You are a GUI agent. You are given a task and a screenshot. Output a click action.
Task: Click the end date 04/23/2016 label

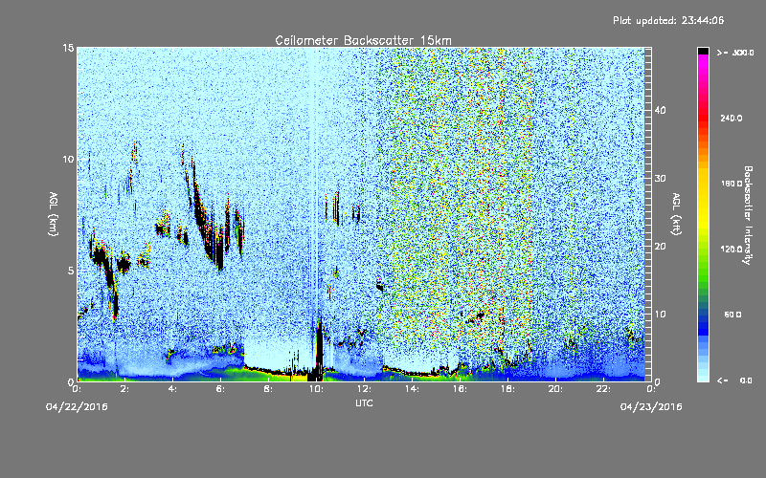point(651,407)
